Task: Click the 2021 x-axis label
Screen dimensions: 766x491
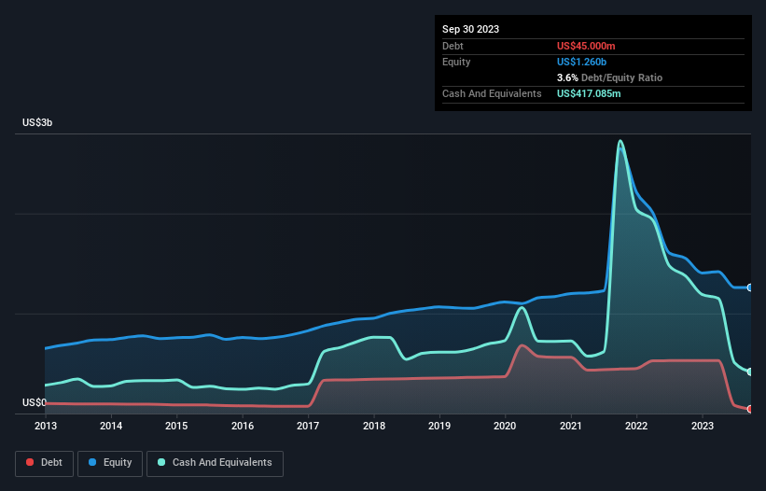Action: point(571,426)
